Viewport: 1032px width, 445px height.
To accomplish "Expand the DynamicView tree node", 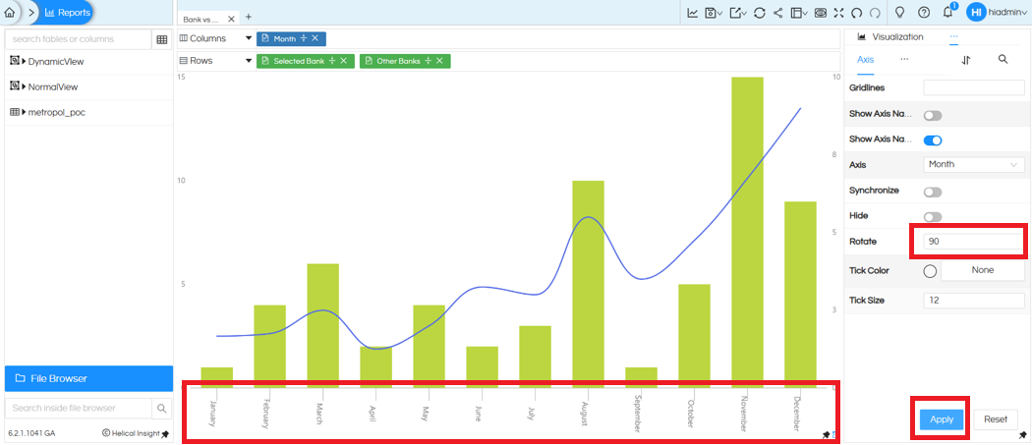I will tap(24, 61).
